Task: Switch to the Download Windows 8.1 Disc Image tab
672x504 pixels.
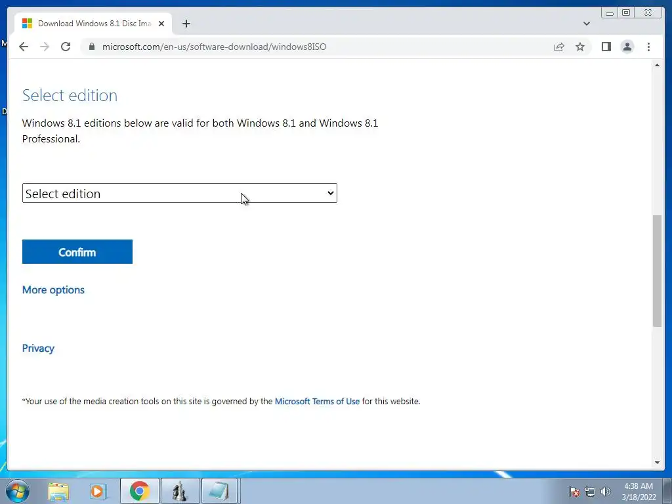Action: pyautogui.click(x=93, y=24)
